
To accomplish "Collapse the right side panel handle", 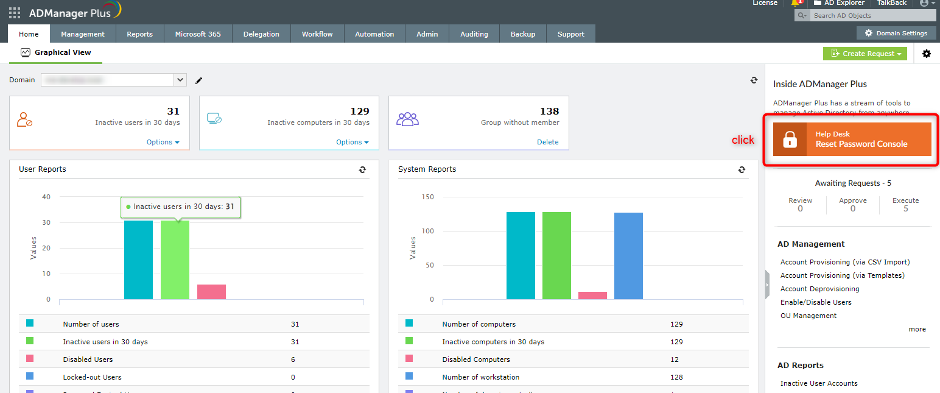I will [767, 285].
